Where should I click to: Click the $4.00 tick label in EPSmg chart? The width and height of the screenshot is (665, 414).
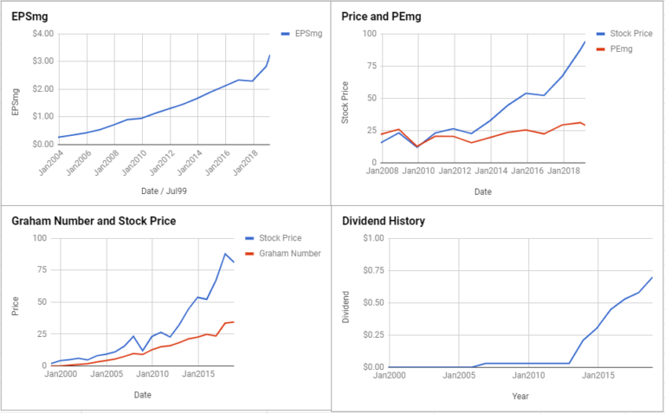click(x=42, y=34)
